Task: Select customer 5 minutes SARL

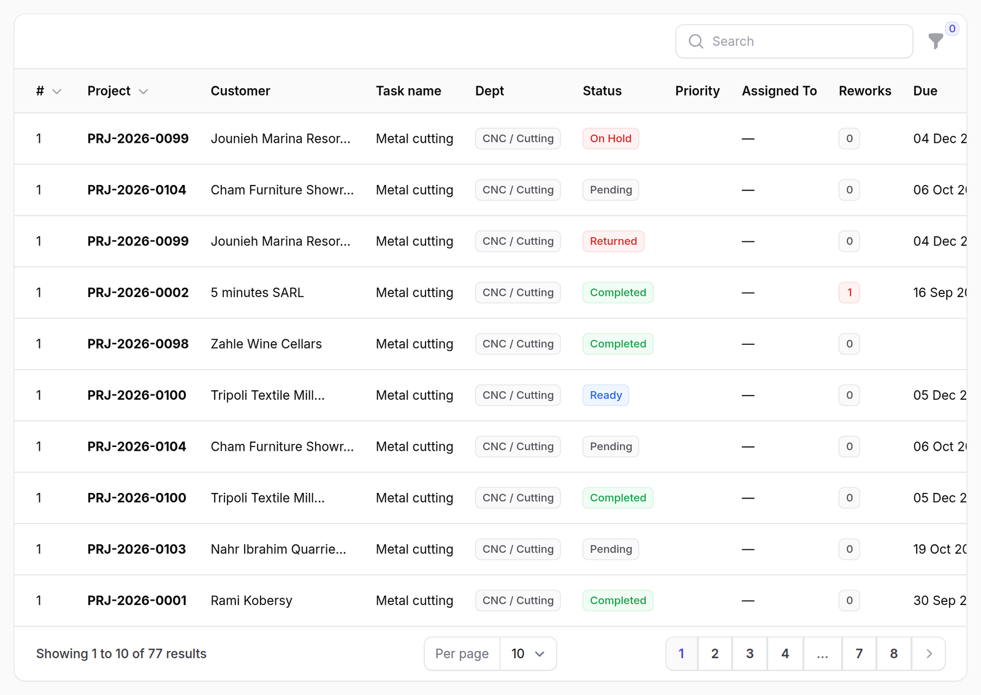Action: [x=258, y=292]
